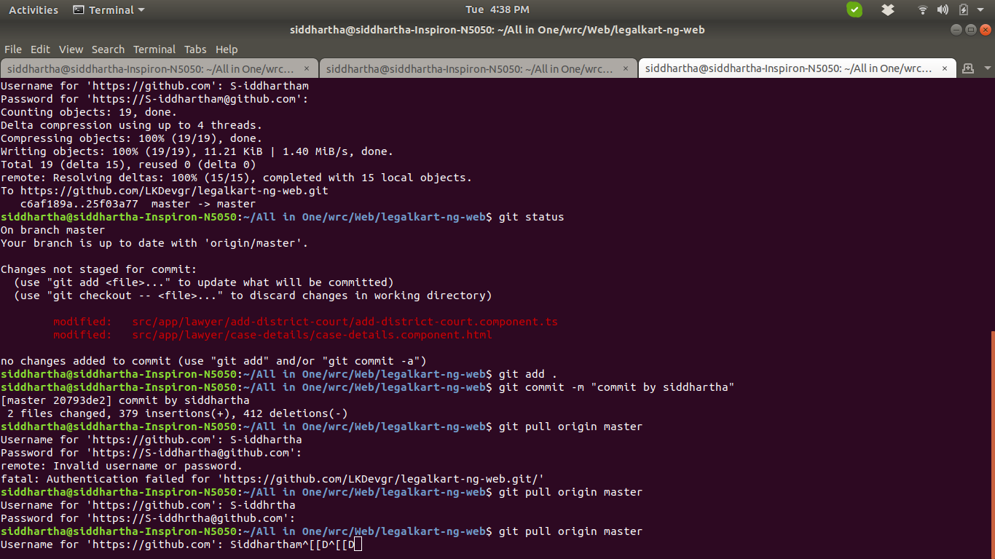
Task: Open the File menu
Action: tap(13, 49)
